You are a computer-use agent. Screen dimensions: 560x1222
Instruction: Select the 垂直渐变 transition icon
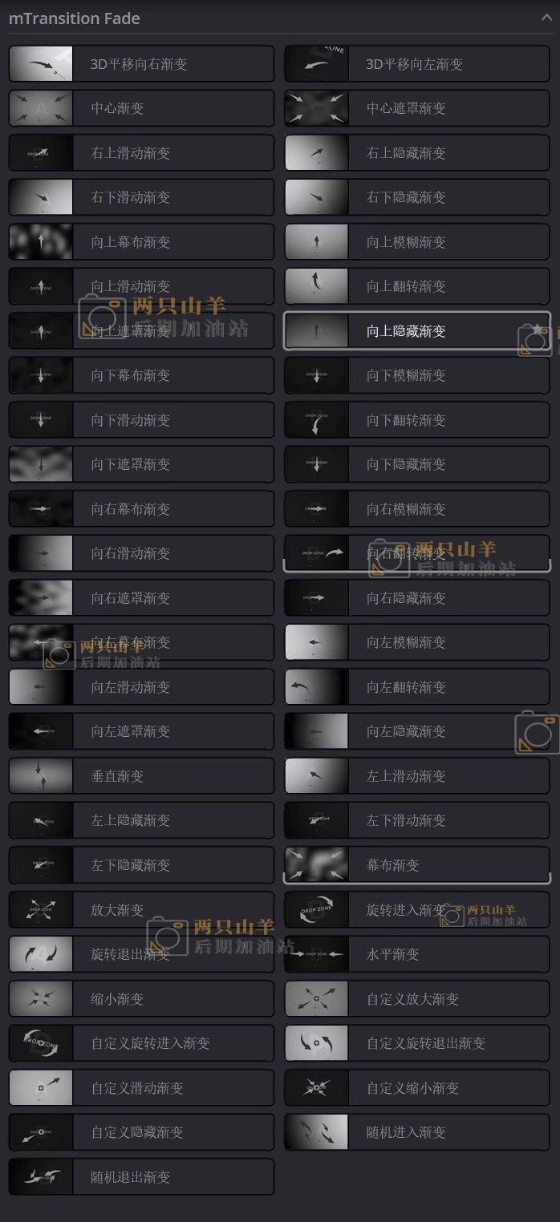coord(41,776)
